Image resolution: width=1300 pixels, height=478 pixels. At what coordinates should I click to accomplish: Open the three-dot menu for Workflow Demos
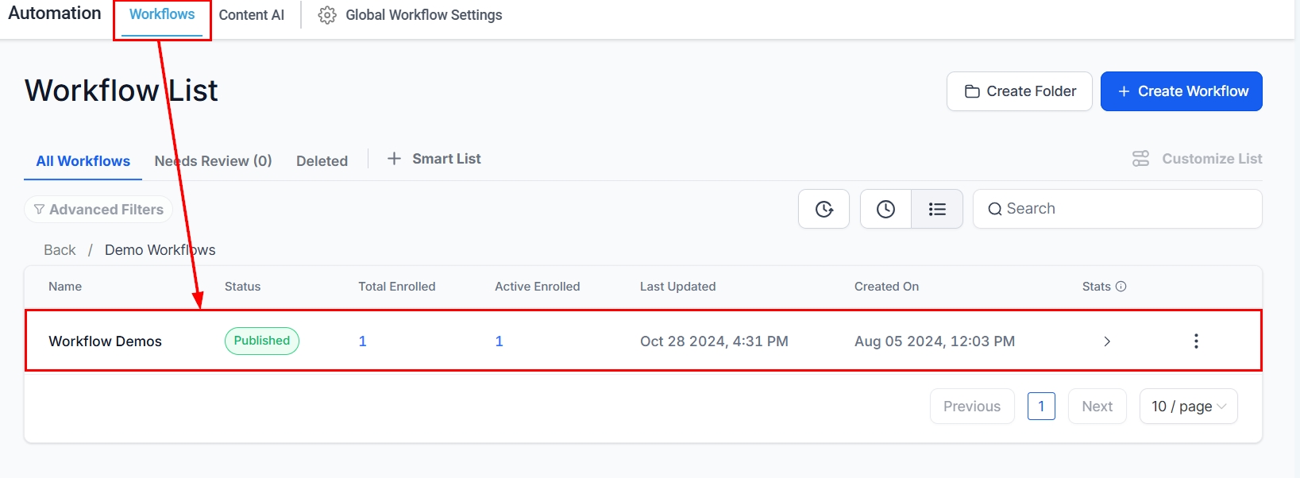[1196, 341]
